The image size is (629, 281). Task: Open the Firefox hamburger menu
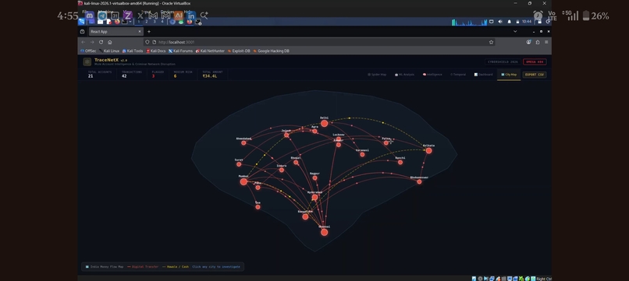tap(546, 42)
